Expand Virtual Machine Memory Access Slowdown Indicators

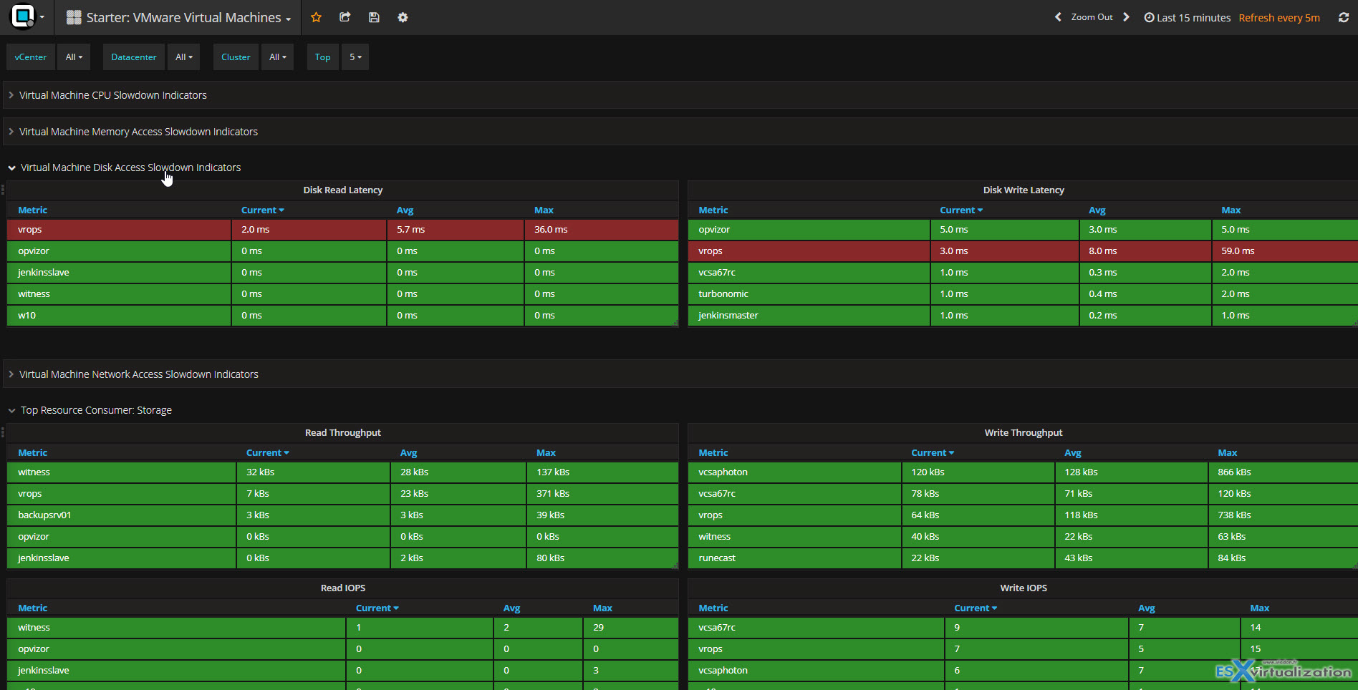(138, 132)
